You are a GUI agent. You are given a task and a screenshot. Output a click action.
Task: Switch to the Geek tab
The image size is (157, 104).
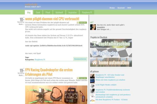point(38,12)
